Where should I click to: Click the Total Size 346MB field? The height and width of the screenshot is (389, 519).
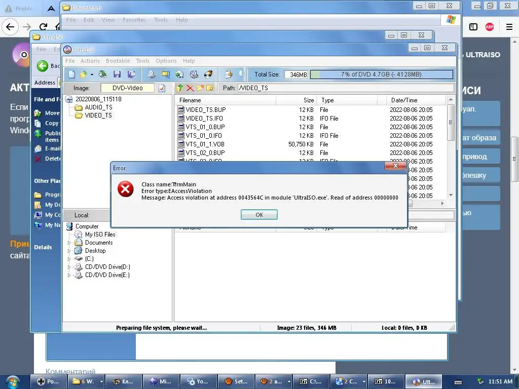tap(296, 74)
